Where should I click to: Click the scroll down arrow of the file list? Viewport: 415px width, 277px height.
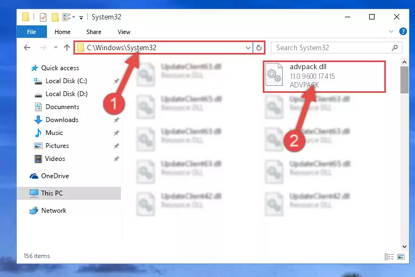(x=404, y=247)
